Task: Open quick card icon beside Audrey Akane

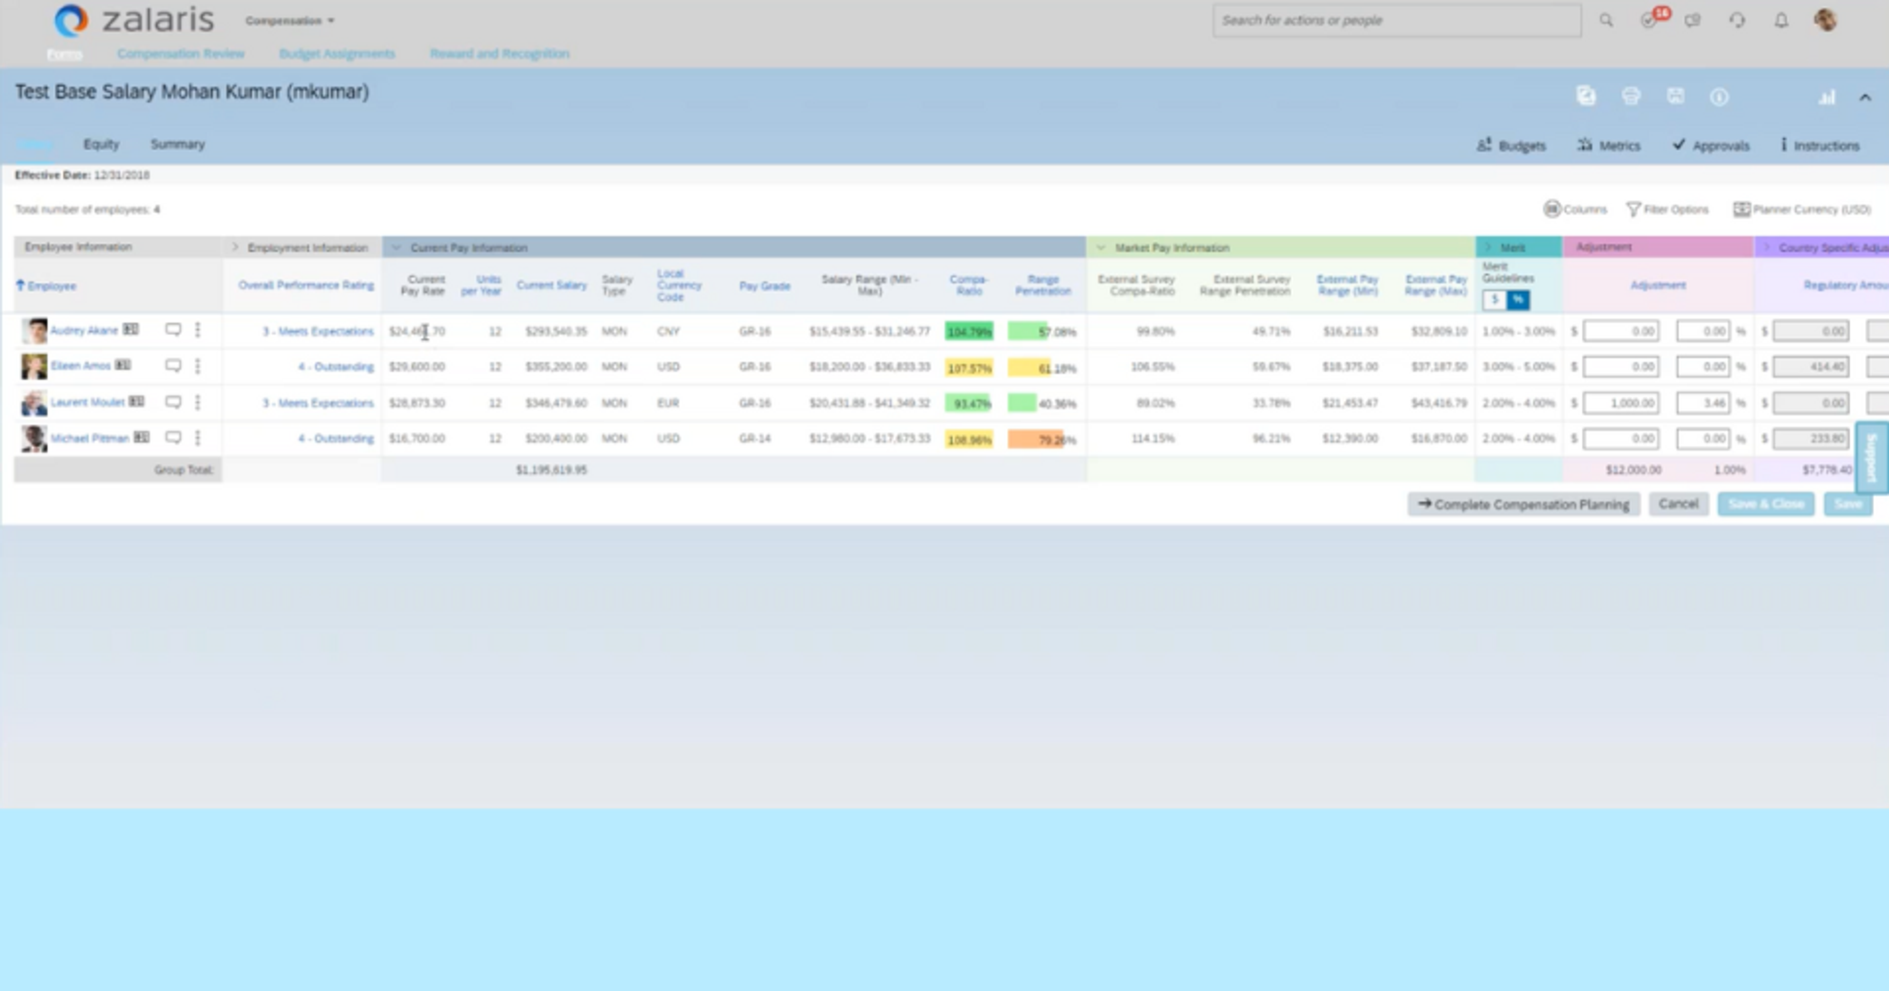Action: pos(130,330)
